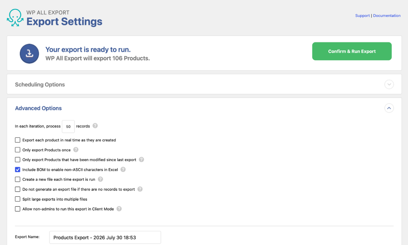This screenshot has width=408, height=245.
Task: Click the WP All Export octopus logo
Action: [15, 18]
